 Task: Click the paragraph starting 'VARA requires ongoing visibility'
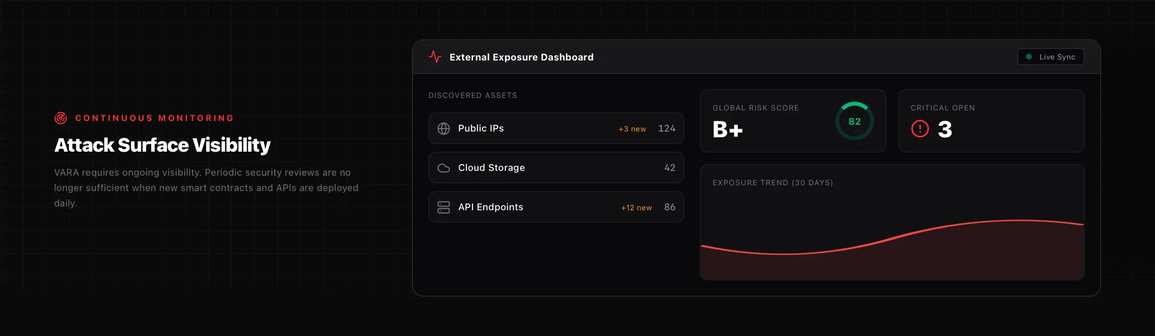click(x=206, y=188)
